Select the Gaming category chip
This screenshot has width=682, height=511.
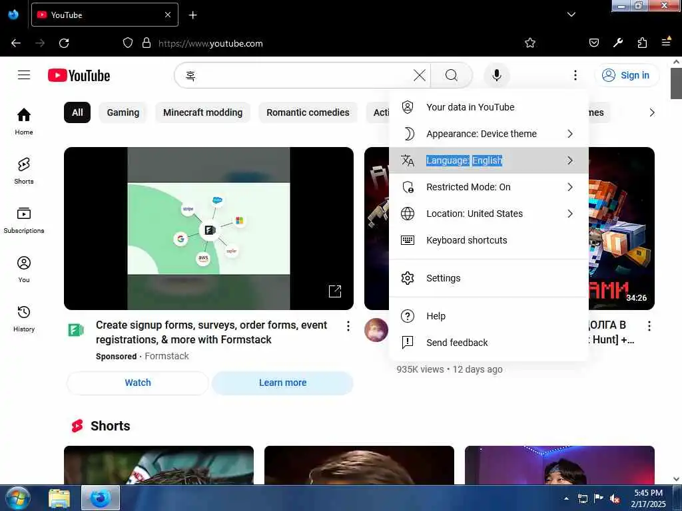pyautogui.click(x=123, y=112)
